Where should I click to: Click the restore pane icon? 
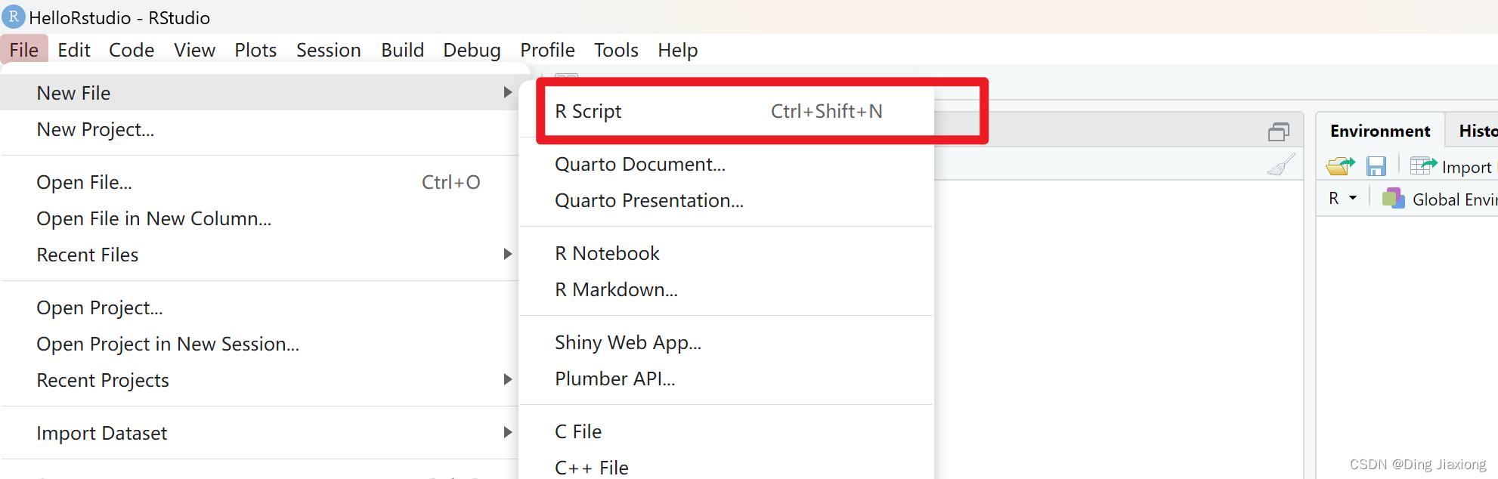(1278, 132)
